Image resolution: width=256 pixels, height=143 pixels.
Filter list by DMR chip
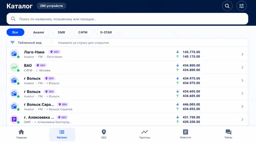point(62,32)
